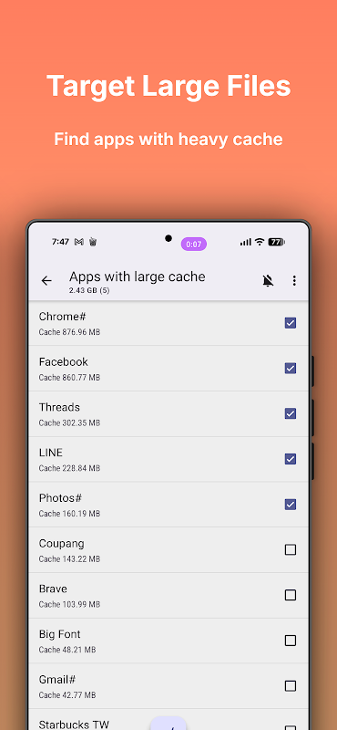Select the Brave app name
Viewport: 337px width, 730px height.
[x=53, y=589]
